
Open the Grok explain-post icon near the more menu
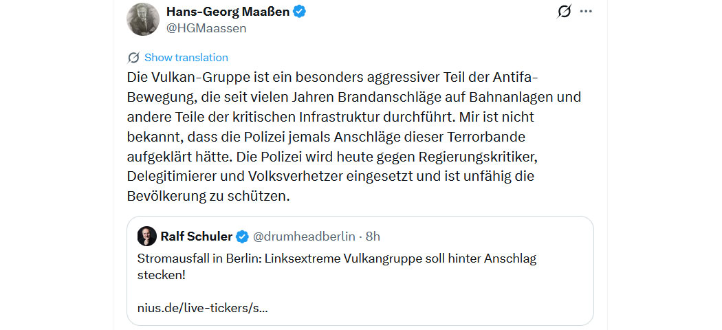point(564,12)
